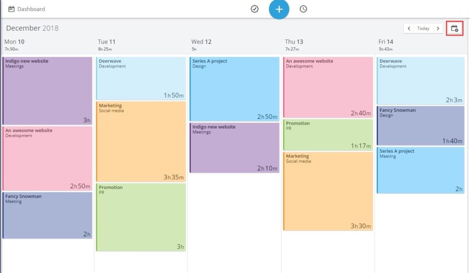Open the Series A project Meeting entry on Fri 14
The height and width of the screenshot is (273, 470).
point(421,170)
